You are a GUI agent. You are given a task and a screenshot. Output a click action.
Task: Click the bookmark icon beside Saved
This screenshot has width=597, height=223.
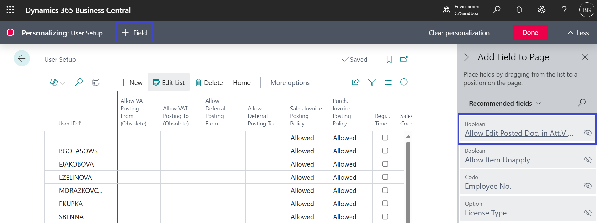tap(389, 59)
